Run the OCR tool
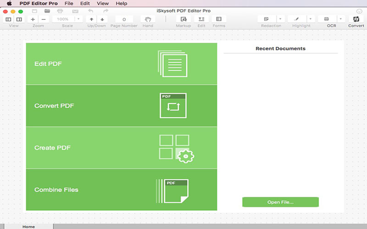The height and width of the screenshot is (229, 367). [327, 19]
